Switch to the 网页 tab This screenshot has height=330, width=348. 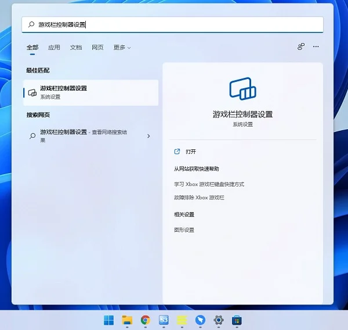[97, 48]
